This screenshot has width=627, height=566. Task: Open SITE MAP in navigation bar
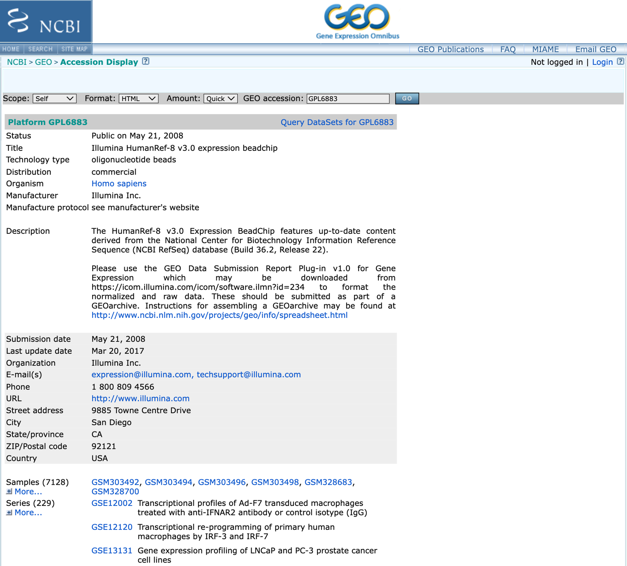click(74, 49)
